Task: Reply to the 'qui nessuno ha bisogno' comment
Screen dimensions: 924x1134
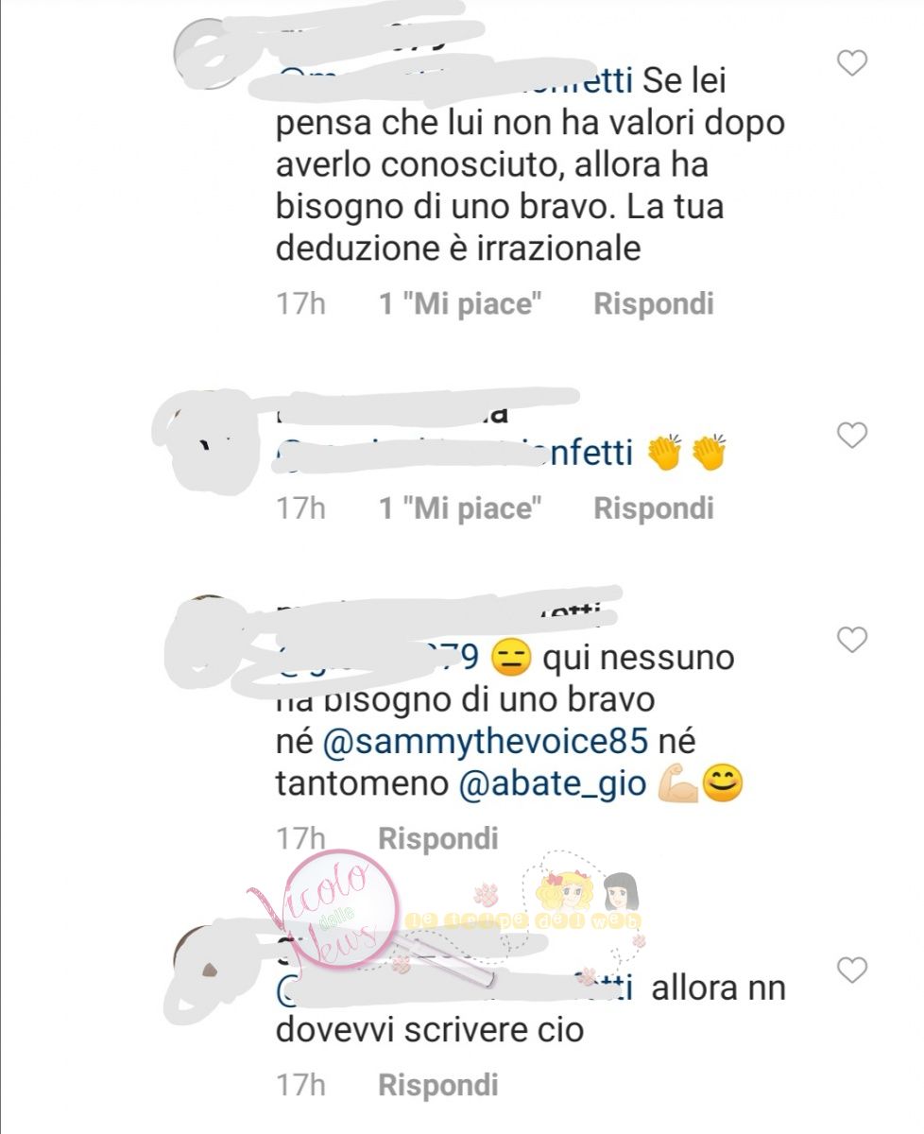Action: click(x=437, y=837)
